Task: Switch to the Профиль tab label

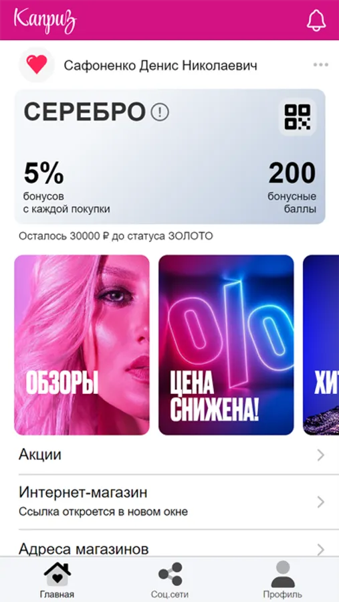Action: pos(283,595)
